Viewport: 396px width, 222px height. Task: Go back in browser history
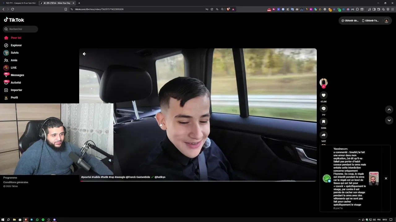tap(3, 9)
